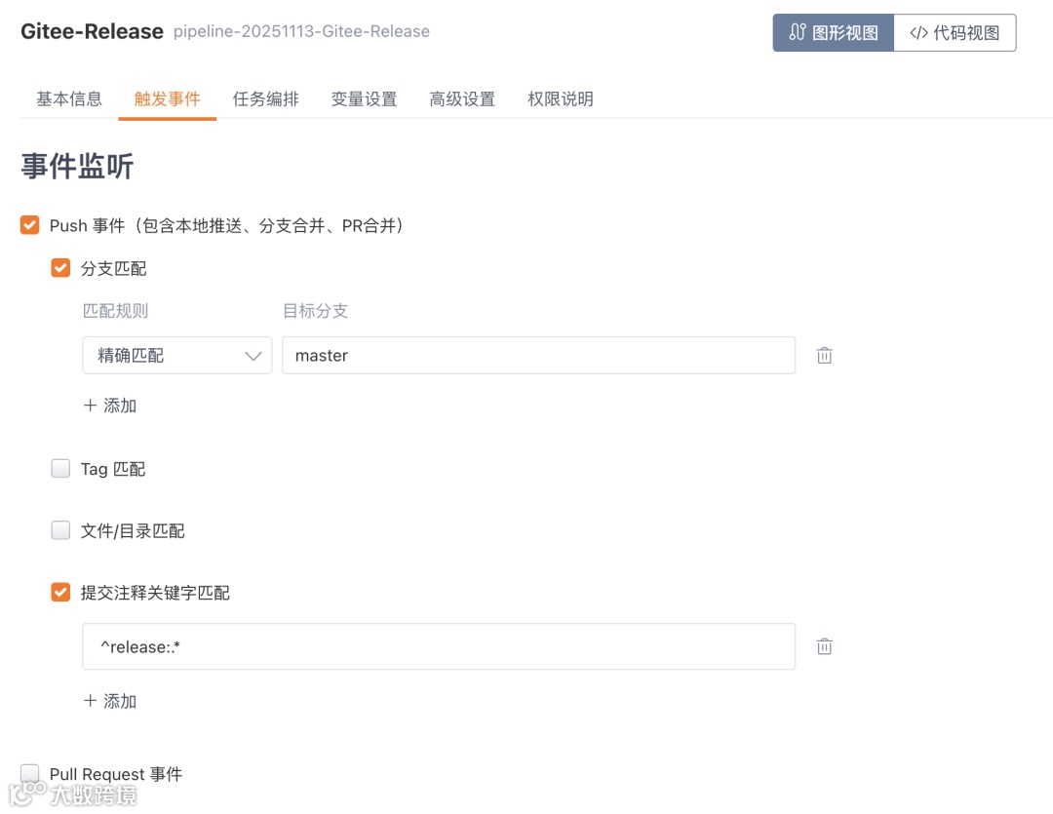The height and width of the screenshot is (814, 1053).
Task: Enable 文件/目录匹配 checkbox
Action: tap(60, 530)
